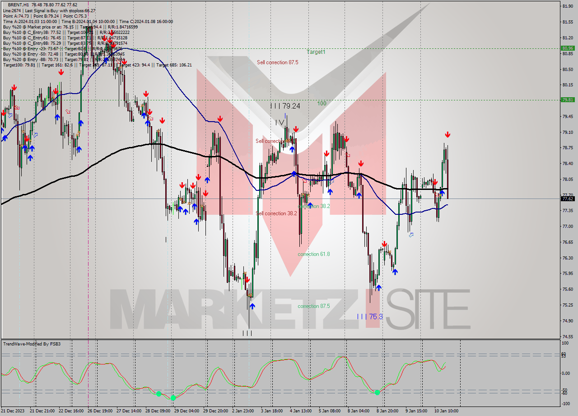578x416 pixels.
Task: Click the blue buy arrow above the 75.3 label
Action: tap(378, 287)
